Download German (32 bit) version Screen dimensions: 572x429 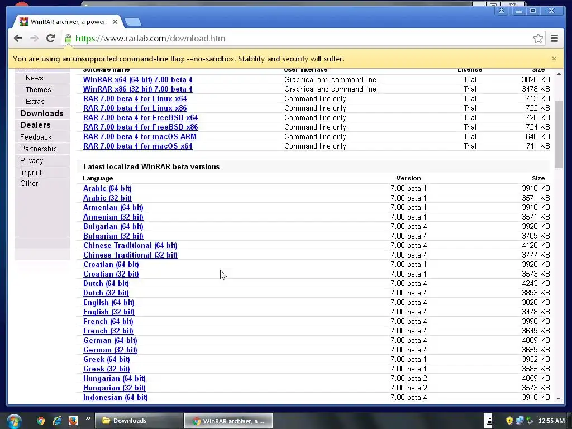click(x=110, y=350)
